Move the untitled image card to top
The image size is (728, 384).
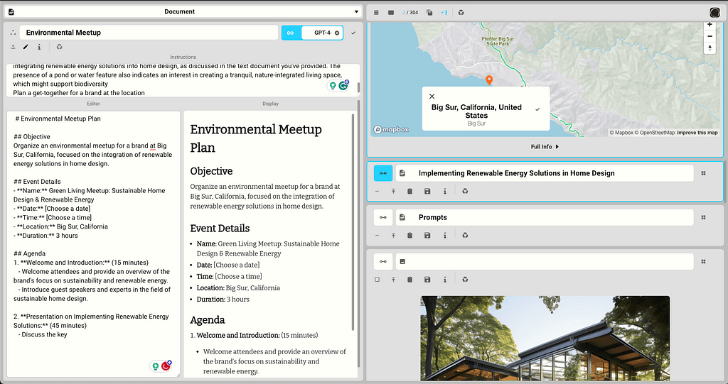(393, 279)
